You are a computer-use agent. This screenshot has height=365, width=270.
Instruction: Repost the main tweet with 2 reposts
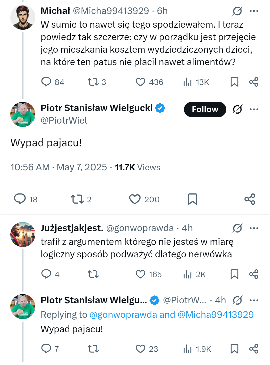(77, 199)
